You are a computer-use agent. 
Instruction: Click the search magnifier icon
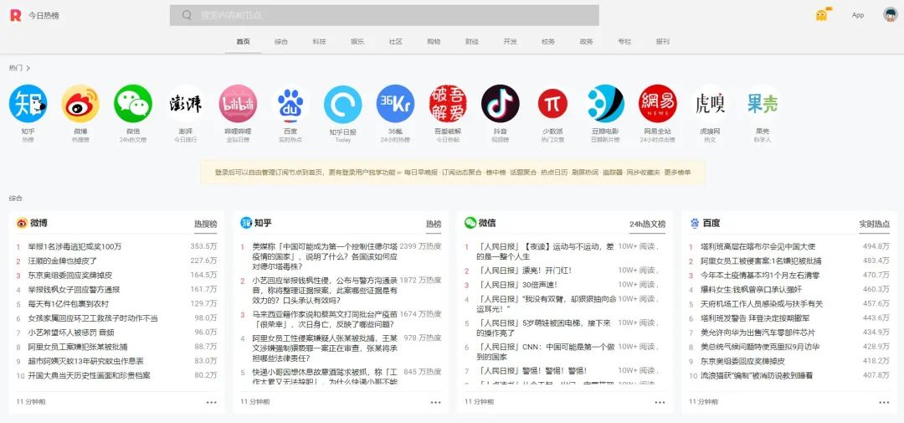[187, 15]
